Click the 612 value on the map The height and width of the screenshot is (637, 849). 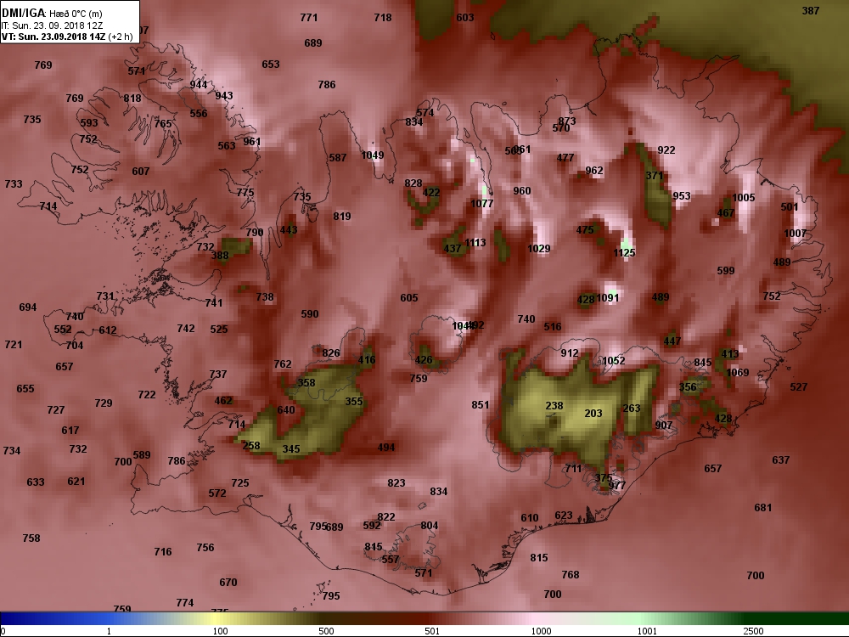point(108,330)
